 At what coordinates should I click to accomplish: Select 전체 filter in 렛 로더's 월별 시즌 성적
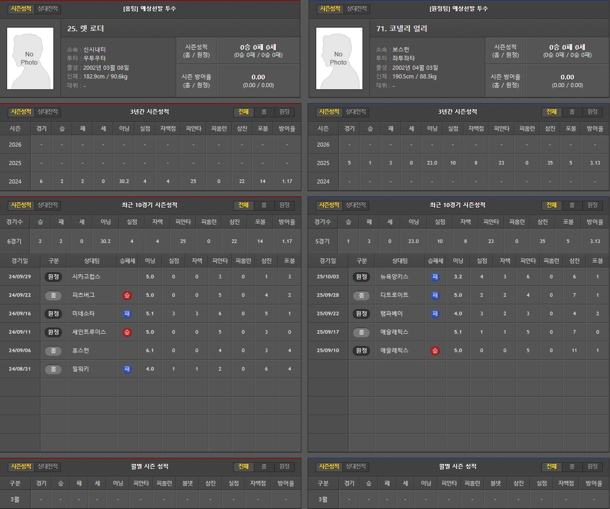point(243,466)
